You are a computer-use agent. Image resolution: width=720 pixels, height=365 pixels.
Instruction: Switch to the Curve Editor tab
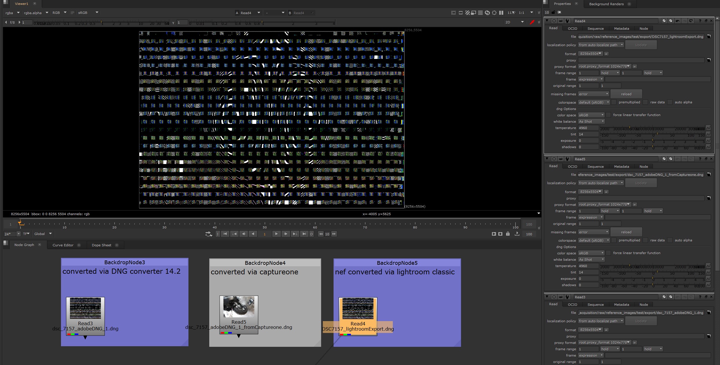[63, 245]
